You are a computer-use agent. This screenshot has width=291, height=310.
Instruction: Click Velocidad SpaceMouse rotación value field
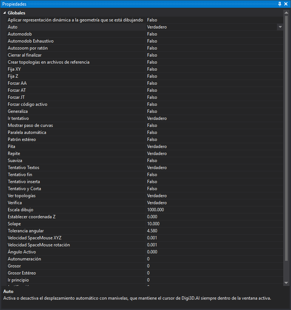(214, 245)
